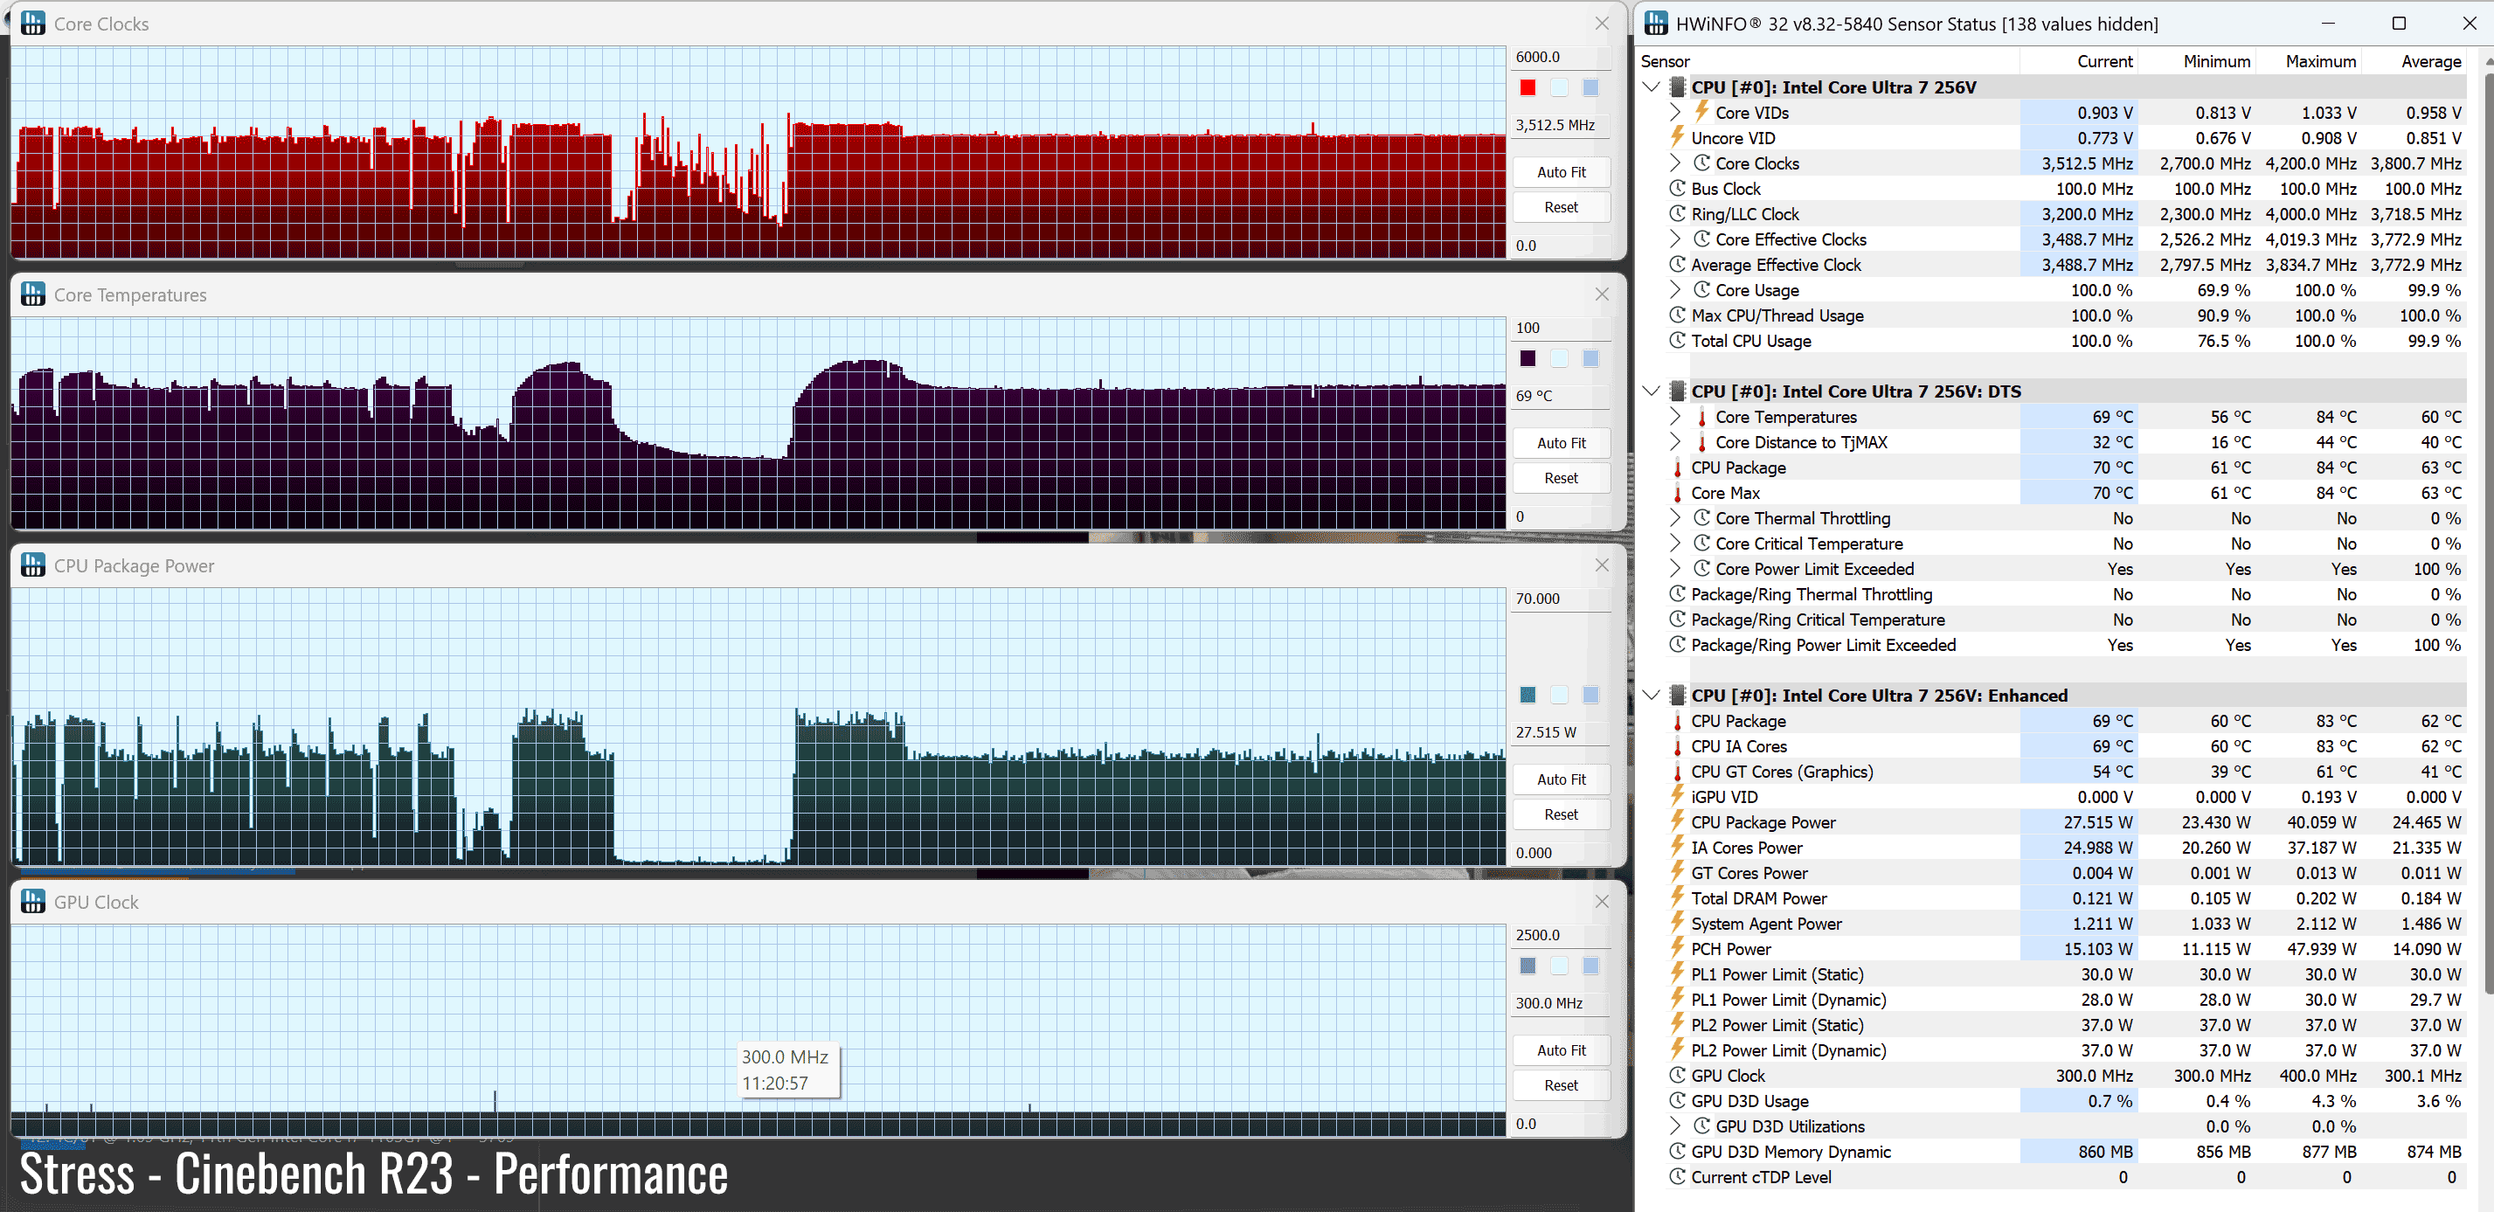Click the GPU Clock graph window icon
Image resolution: width=2494 pixels, height=1212 pixels.
pos(33,901)
